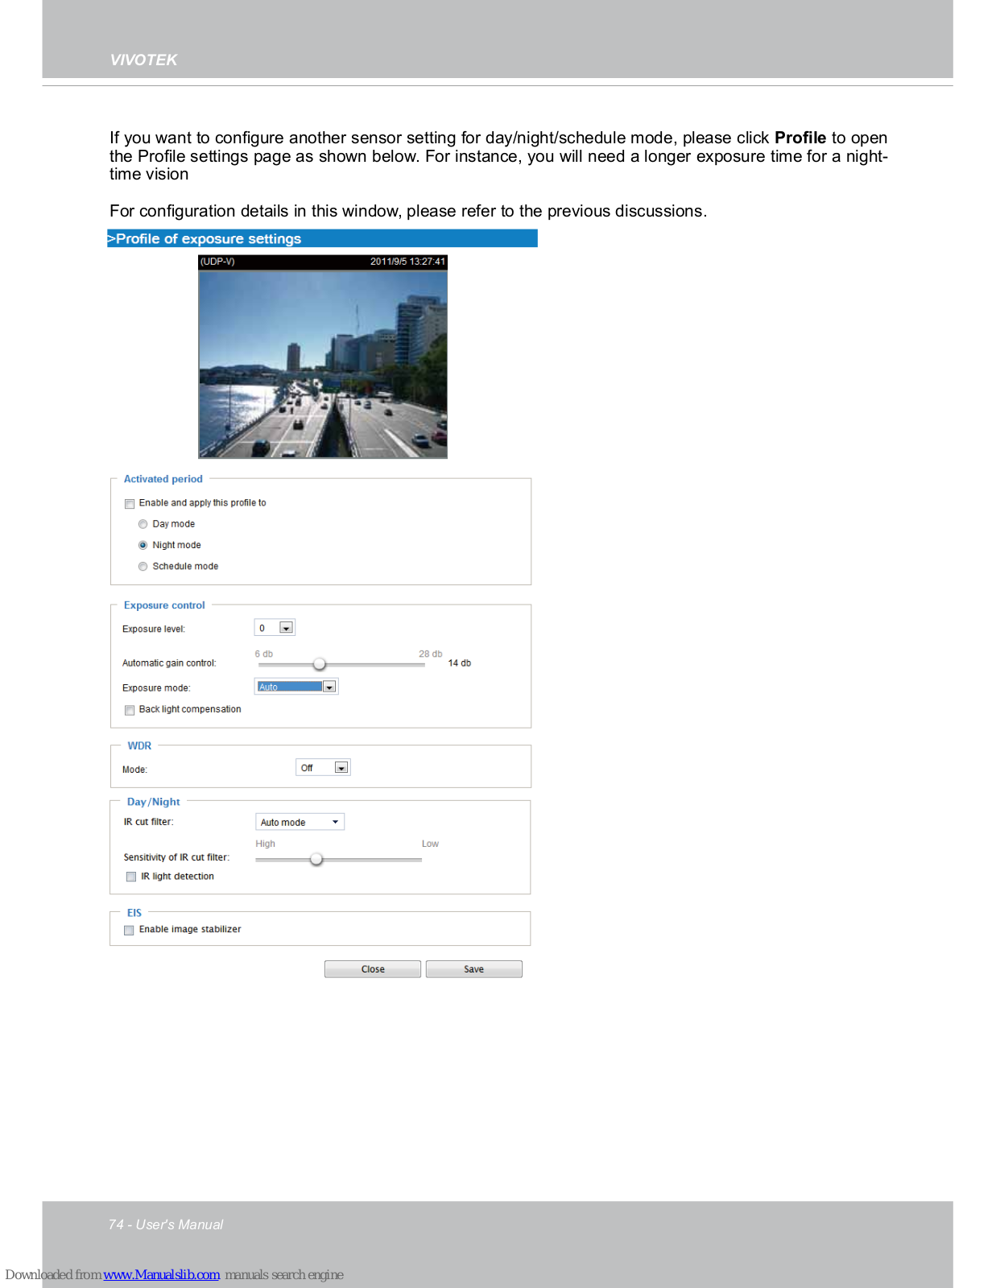Select the Night mode radio button
996x1288 pixels.
[x=143, y=545]
